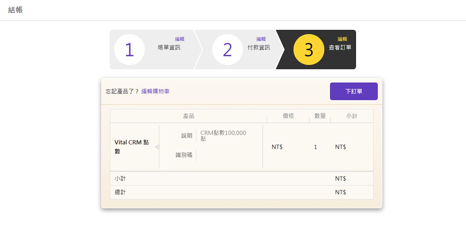Screen dimensions: 466x235
Task: Click the NT$ amount in 總計 row
Action: point(340,192)
